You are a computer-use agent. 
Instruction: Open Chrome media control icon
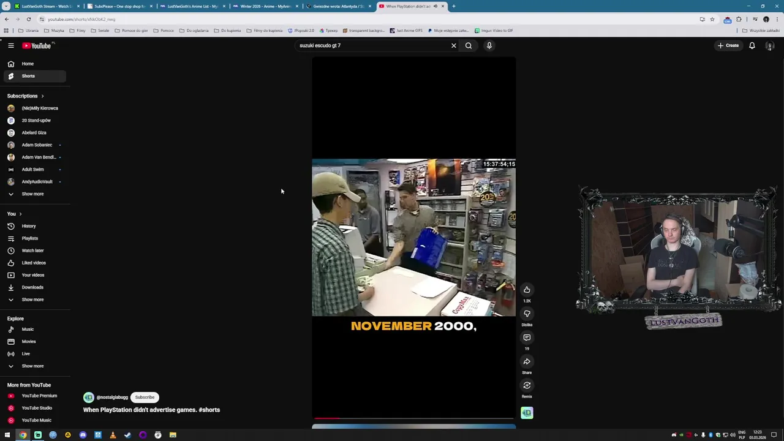coord(755,19)
